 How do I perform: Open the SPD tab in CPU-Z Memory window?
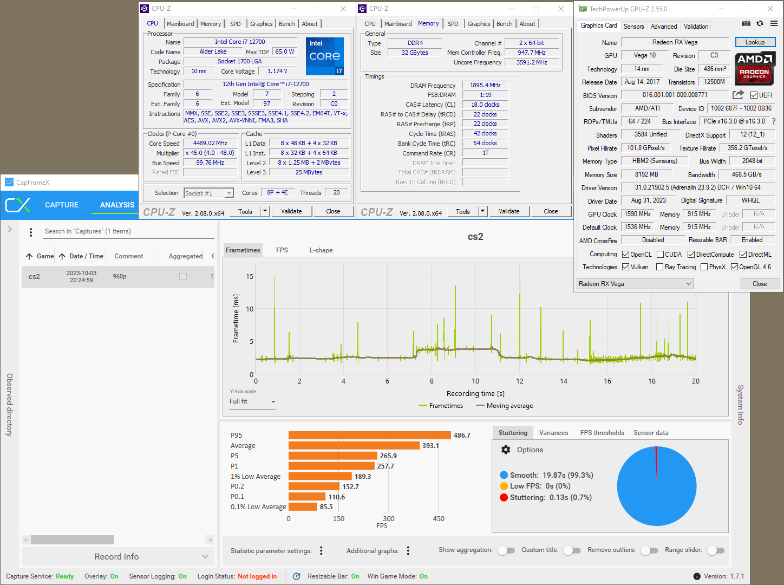tap(453, 24)
